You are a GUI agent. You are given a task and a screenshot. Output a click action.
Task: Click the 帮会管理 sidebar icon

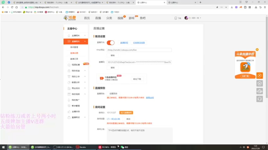click(69, 106)
